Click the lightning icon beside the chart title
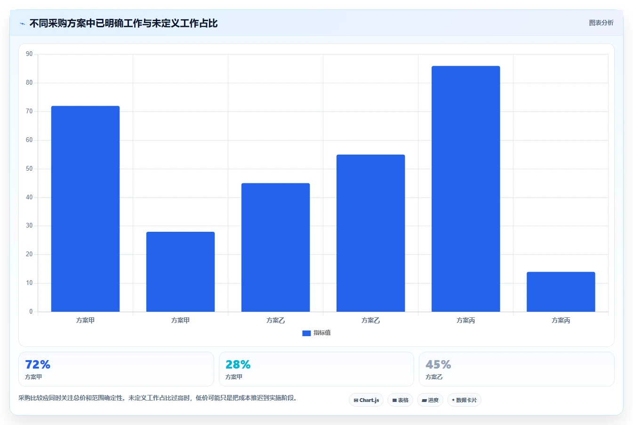633x425 pixels. (x=22, y=24)
